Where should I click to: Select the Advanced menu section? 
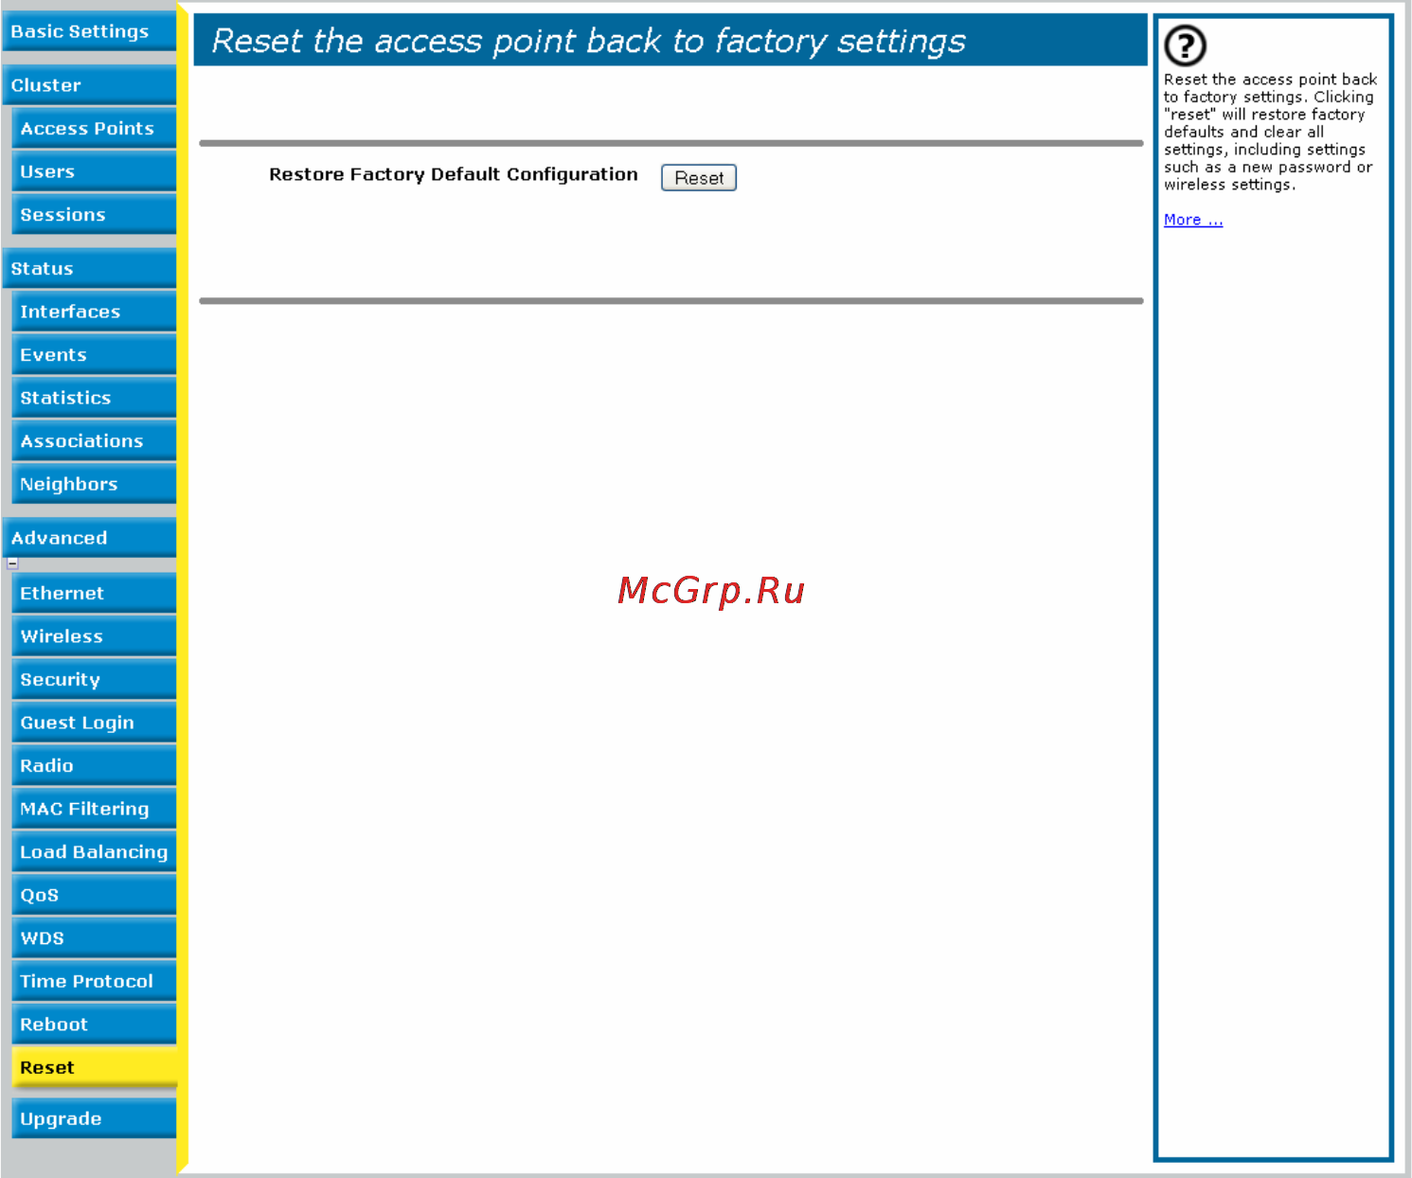[89, 538]
